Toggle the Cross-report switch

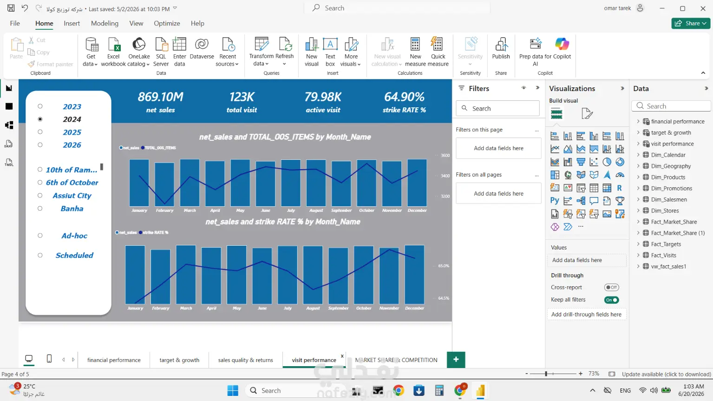611,287
